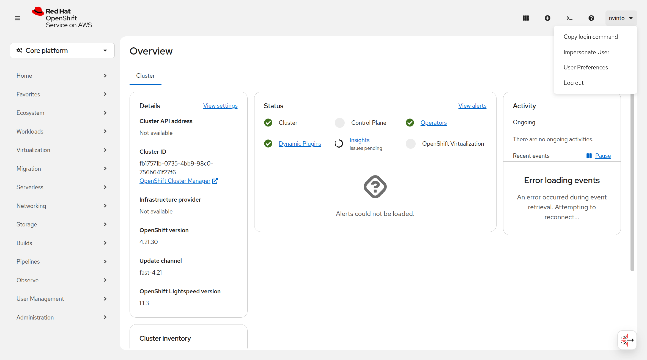Screen dimensions: 647x360
Task: Collapse the nvinto user menu
Action: 621,18
